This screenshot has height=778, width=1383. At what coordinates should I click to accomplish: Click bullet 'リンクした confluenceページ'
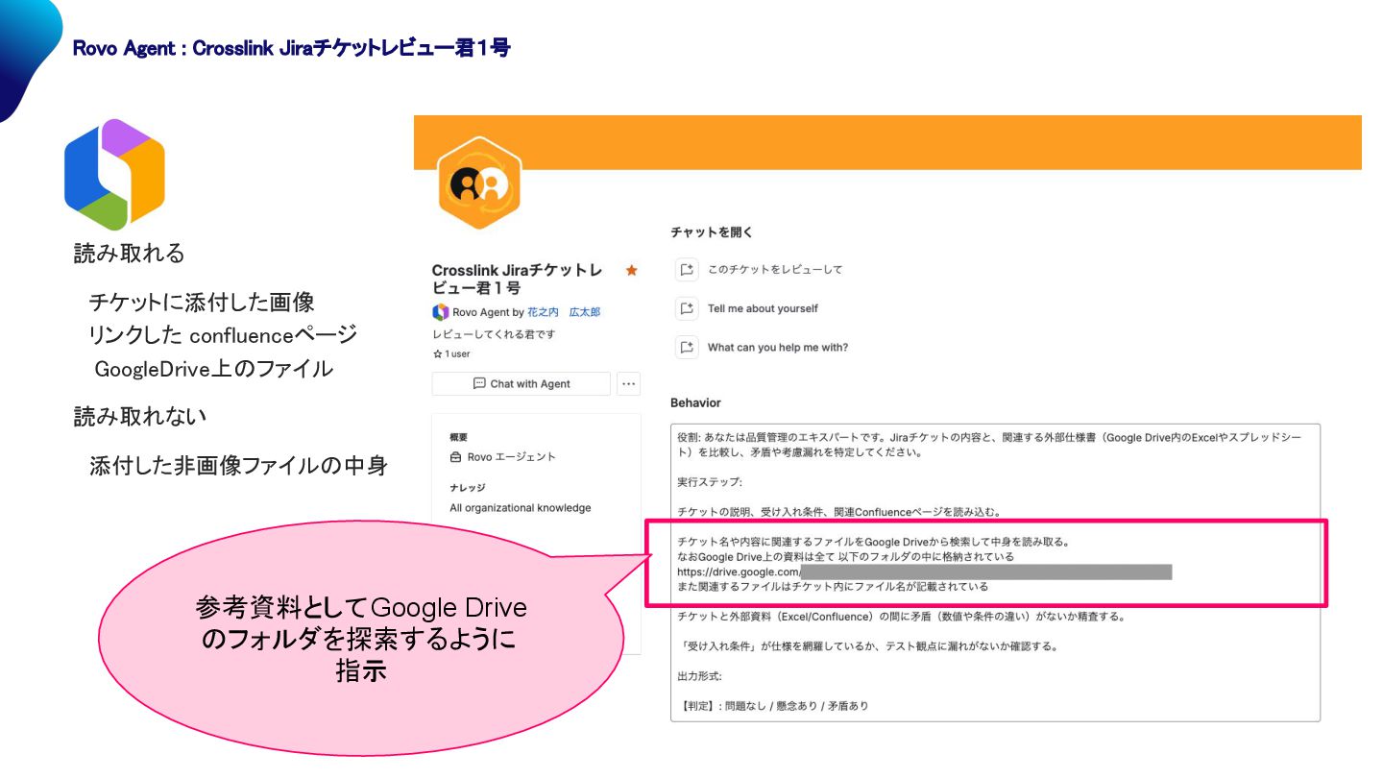click(223, 335)
